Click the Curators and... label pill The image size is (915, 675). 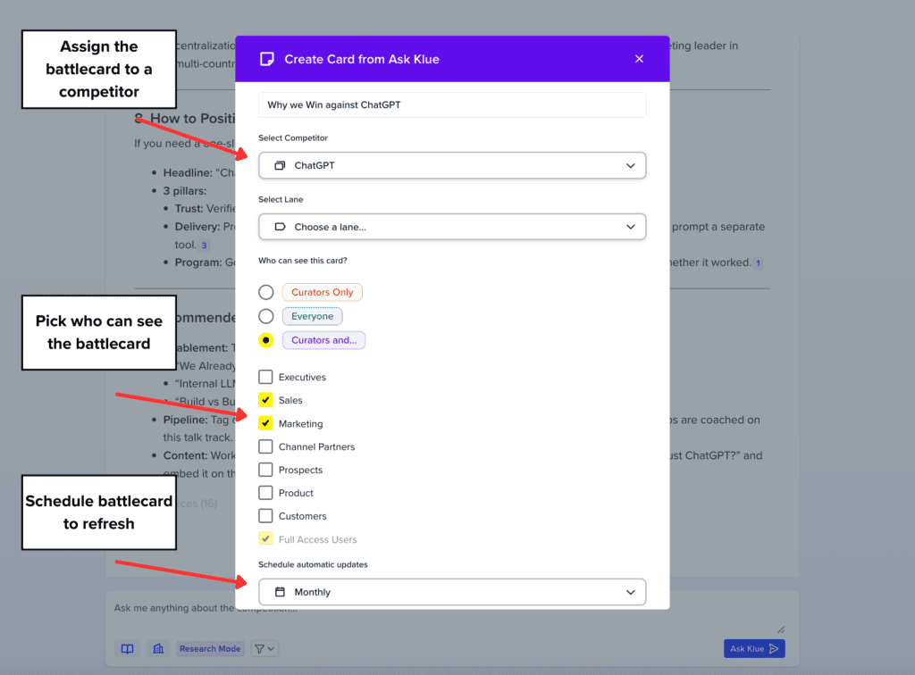(323, 340)
